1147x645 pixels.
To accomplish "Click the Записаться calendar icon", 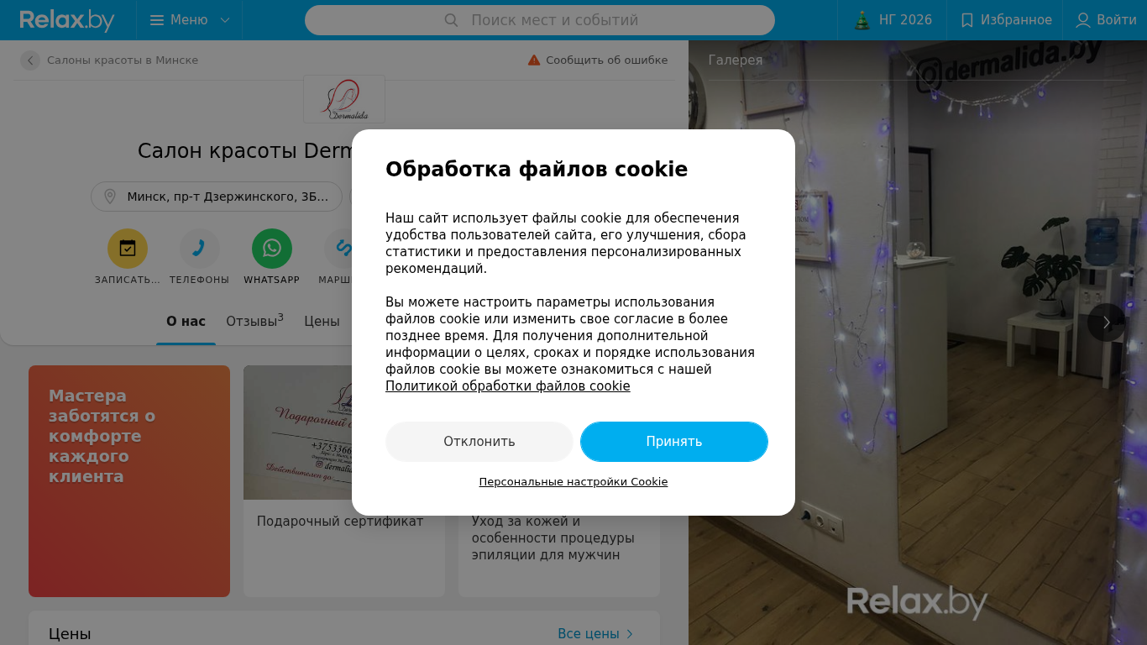I will pos(128,249).
